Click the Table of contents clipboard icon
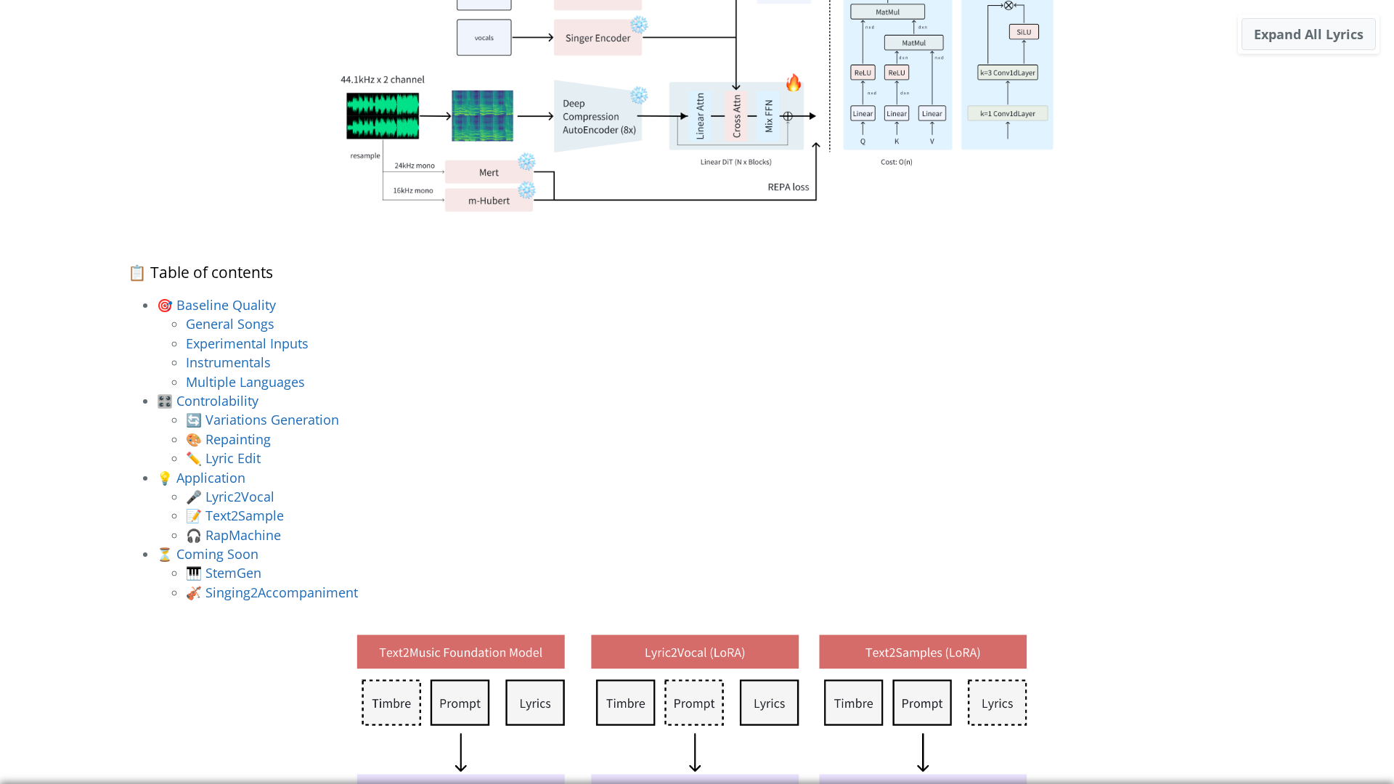Image resolution: width=1394 pixels, height=784 pixels. point(136,273)
